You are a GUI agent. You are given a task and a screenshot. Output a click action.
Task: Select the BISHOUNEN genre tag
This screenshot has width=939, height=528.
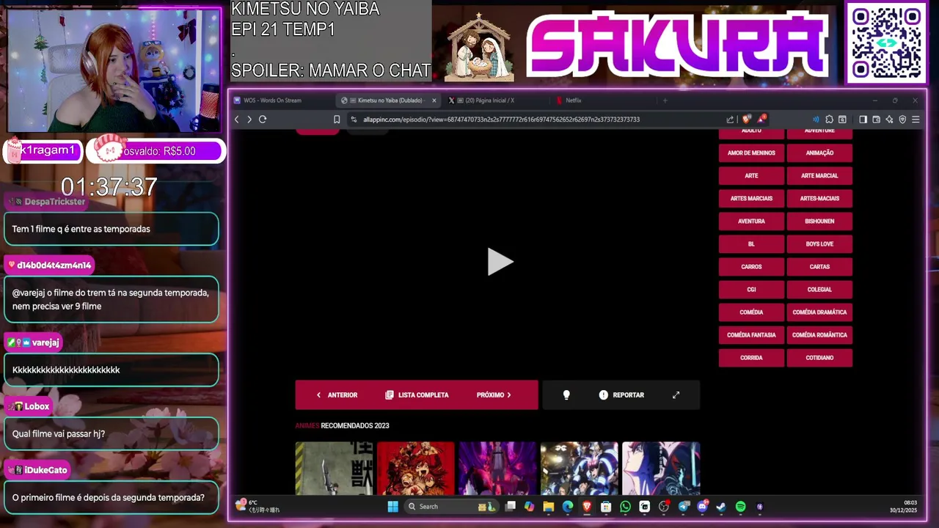click(x=819, y=221)
